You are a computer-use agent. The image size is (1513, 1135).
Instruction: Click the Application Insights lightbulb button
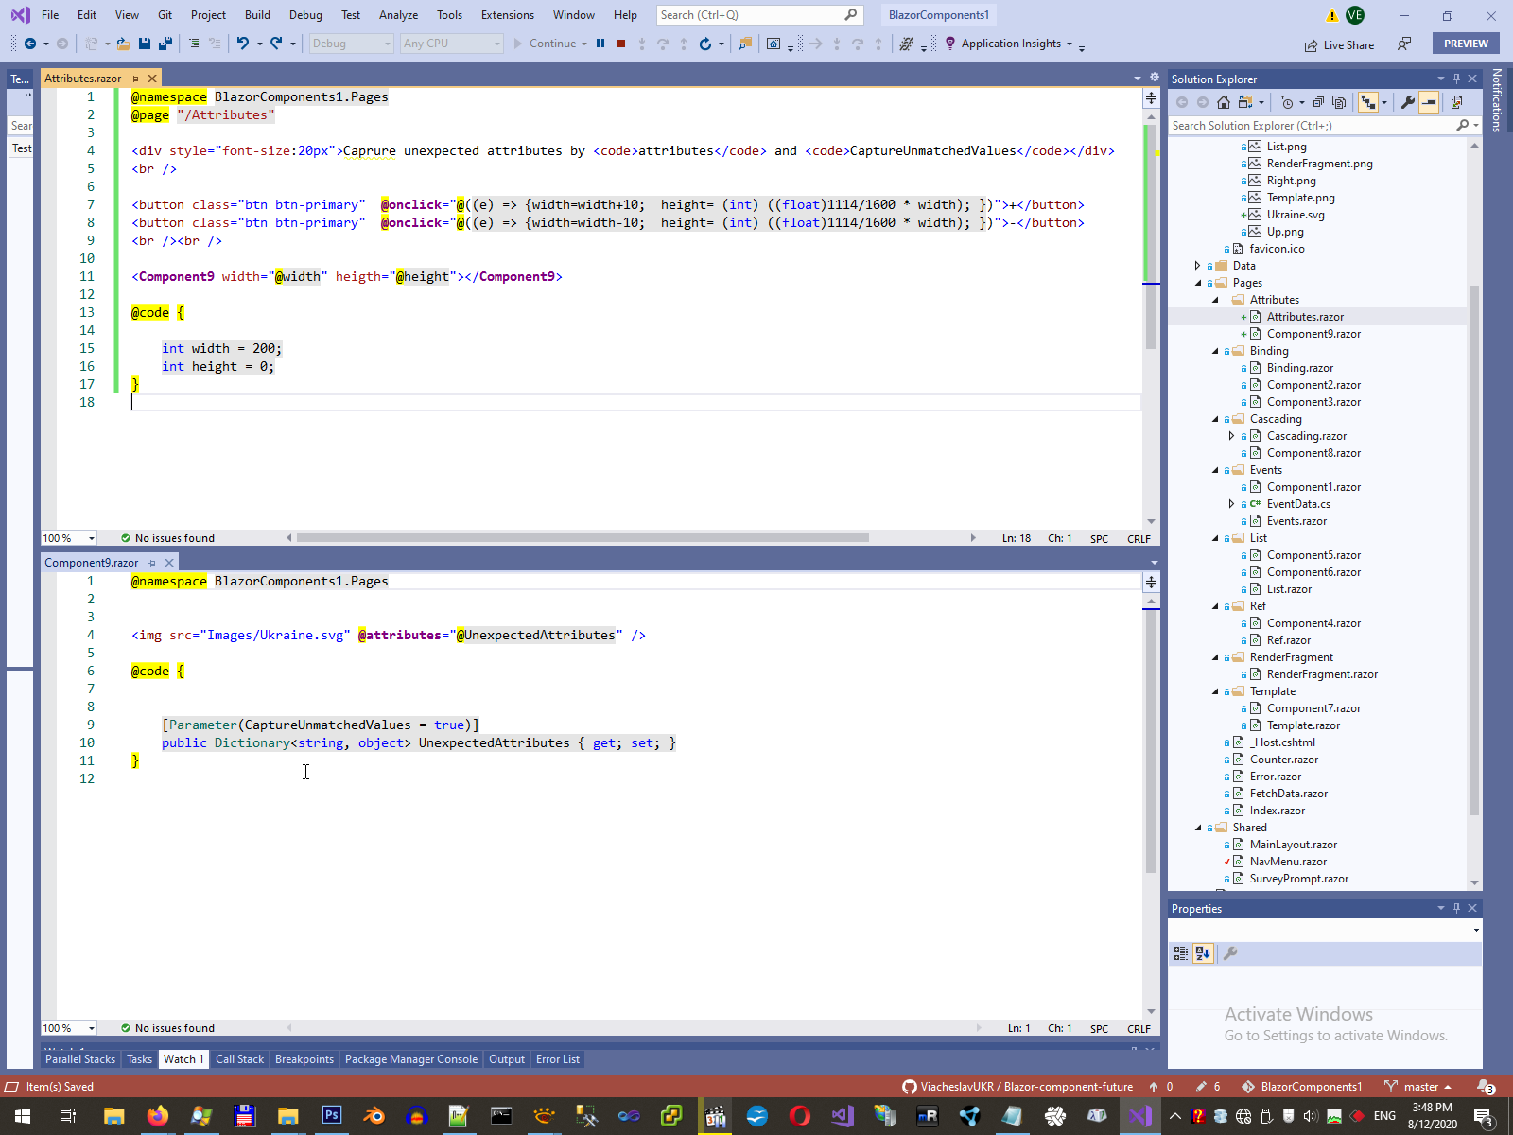[1009, 44]
